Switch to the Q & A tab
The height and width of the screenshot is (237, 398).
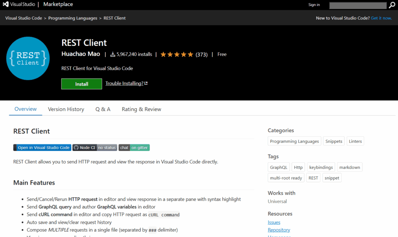(103, 109)
